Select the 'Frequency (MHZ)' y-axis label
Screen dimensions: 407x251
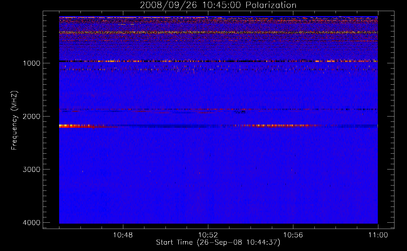pyautogui.click(x=14, y=120)
